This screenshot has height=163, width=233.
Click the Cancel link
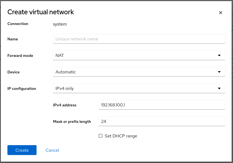52,150
